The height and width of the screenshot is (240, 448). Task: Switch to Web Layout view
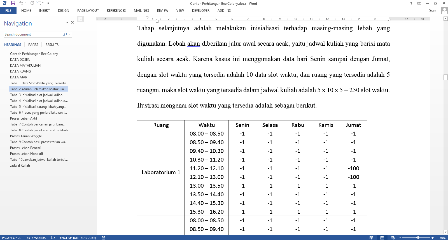(393, 238)
